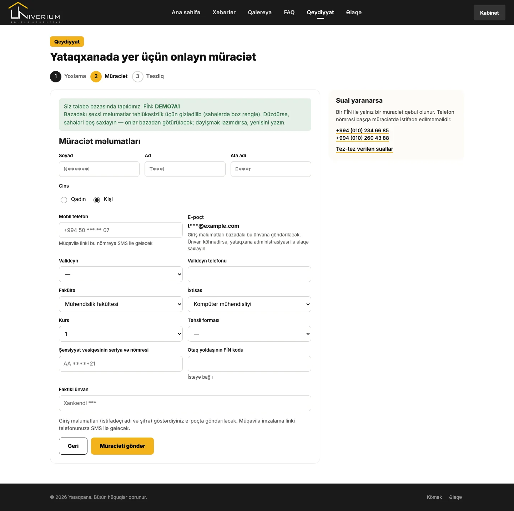
Task: Click step 2 Müraciət circle
Action: pyautogui.click(x=96, y=76)
